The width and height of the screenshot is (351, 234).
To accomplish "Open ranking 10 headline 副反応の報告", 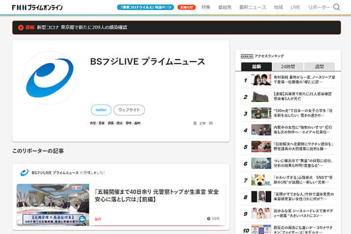I will tap(303, 230).
